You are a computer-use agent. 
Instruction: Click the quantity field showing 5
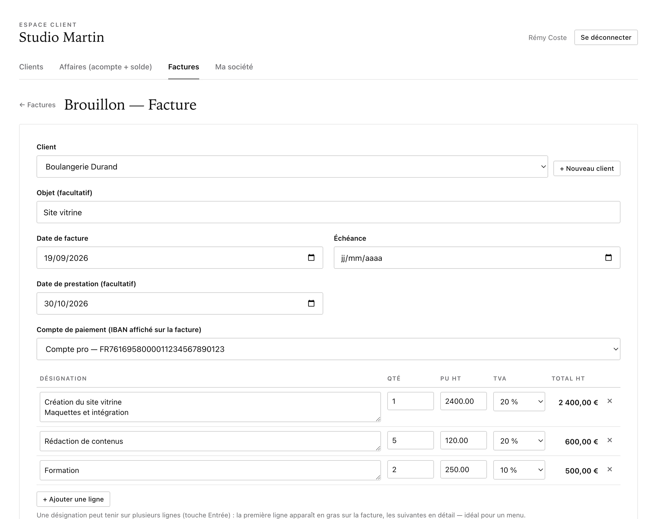410,440
